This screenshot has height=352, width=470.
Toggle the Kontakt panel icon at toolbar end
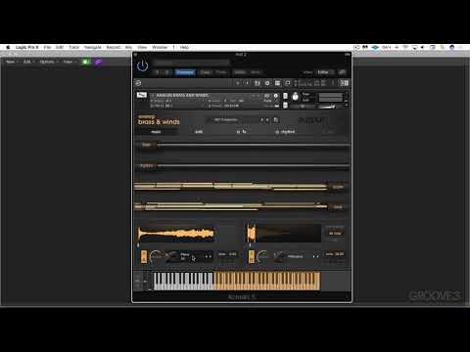345,83
